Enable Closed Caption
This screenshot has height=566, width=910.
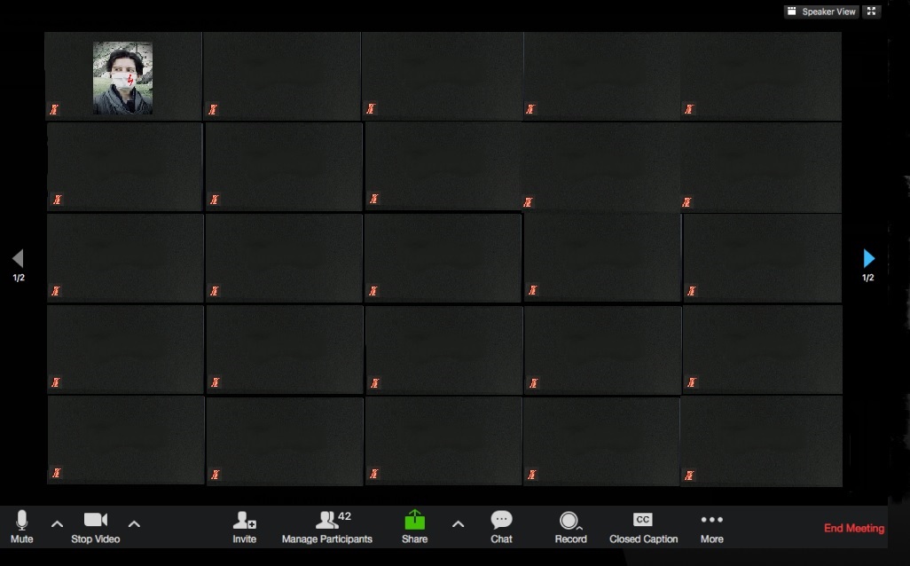643,521
